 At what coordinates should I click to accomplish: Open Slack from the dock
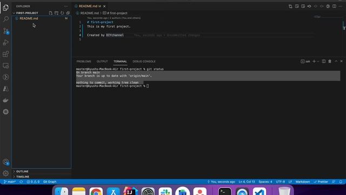click(165, 191)
